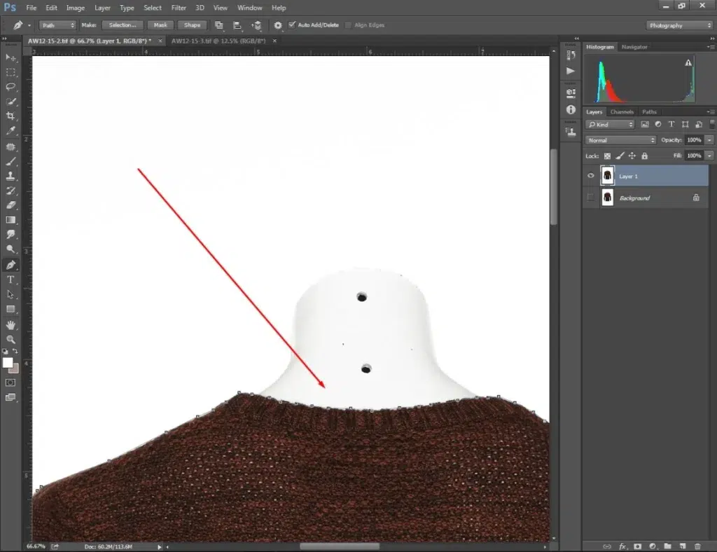Toggle Quick Mask mode
The image size is (717, 552).
tap(11, 382)
